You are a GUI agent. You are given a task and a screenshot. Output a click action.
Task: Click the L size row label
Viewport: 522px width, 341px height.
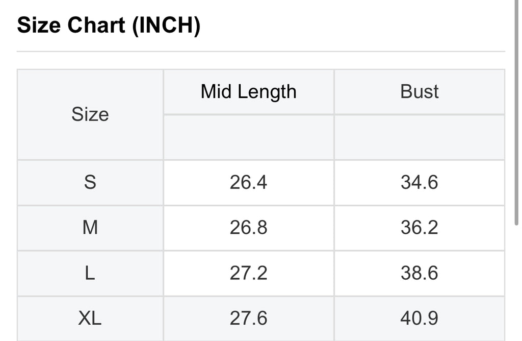pyautogui.click(x=90, y=273)
